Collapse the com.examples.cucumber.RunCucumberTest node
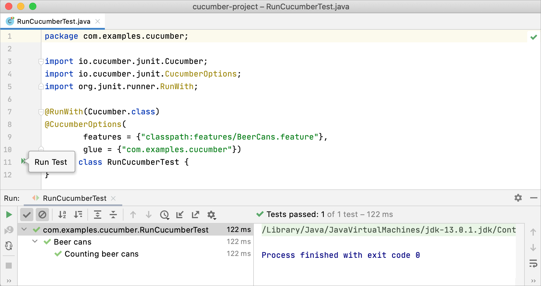The height and width of the screenshot is (286, 541). point(24,229)
